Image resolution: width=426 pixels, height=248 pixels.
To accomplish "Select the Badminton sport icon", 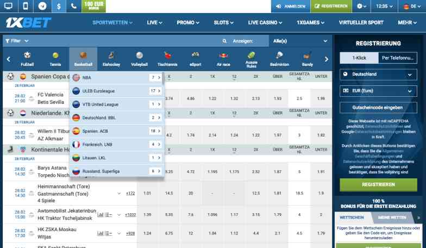I will click(x=279, y=59).
